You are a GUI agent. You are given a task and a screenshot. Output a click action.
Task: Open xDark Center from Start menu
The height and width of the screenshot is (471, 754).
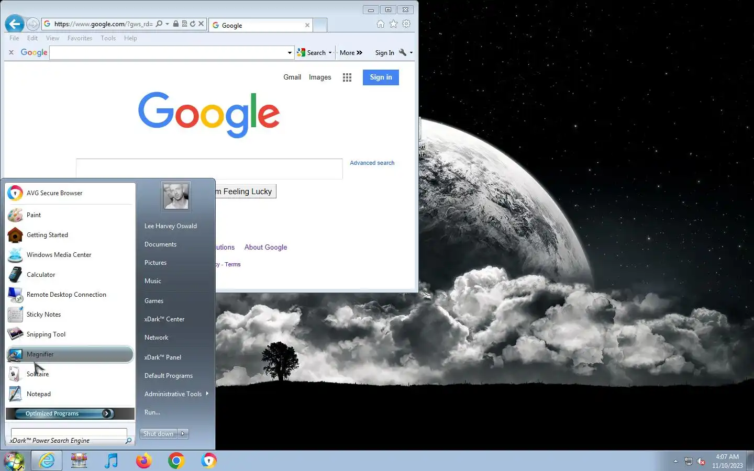164,319
